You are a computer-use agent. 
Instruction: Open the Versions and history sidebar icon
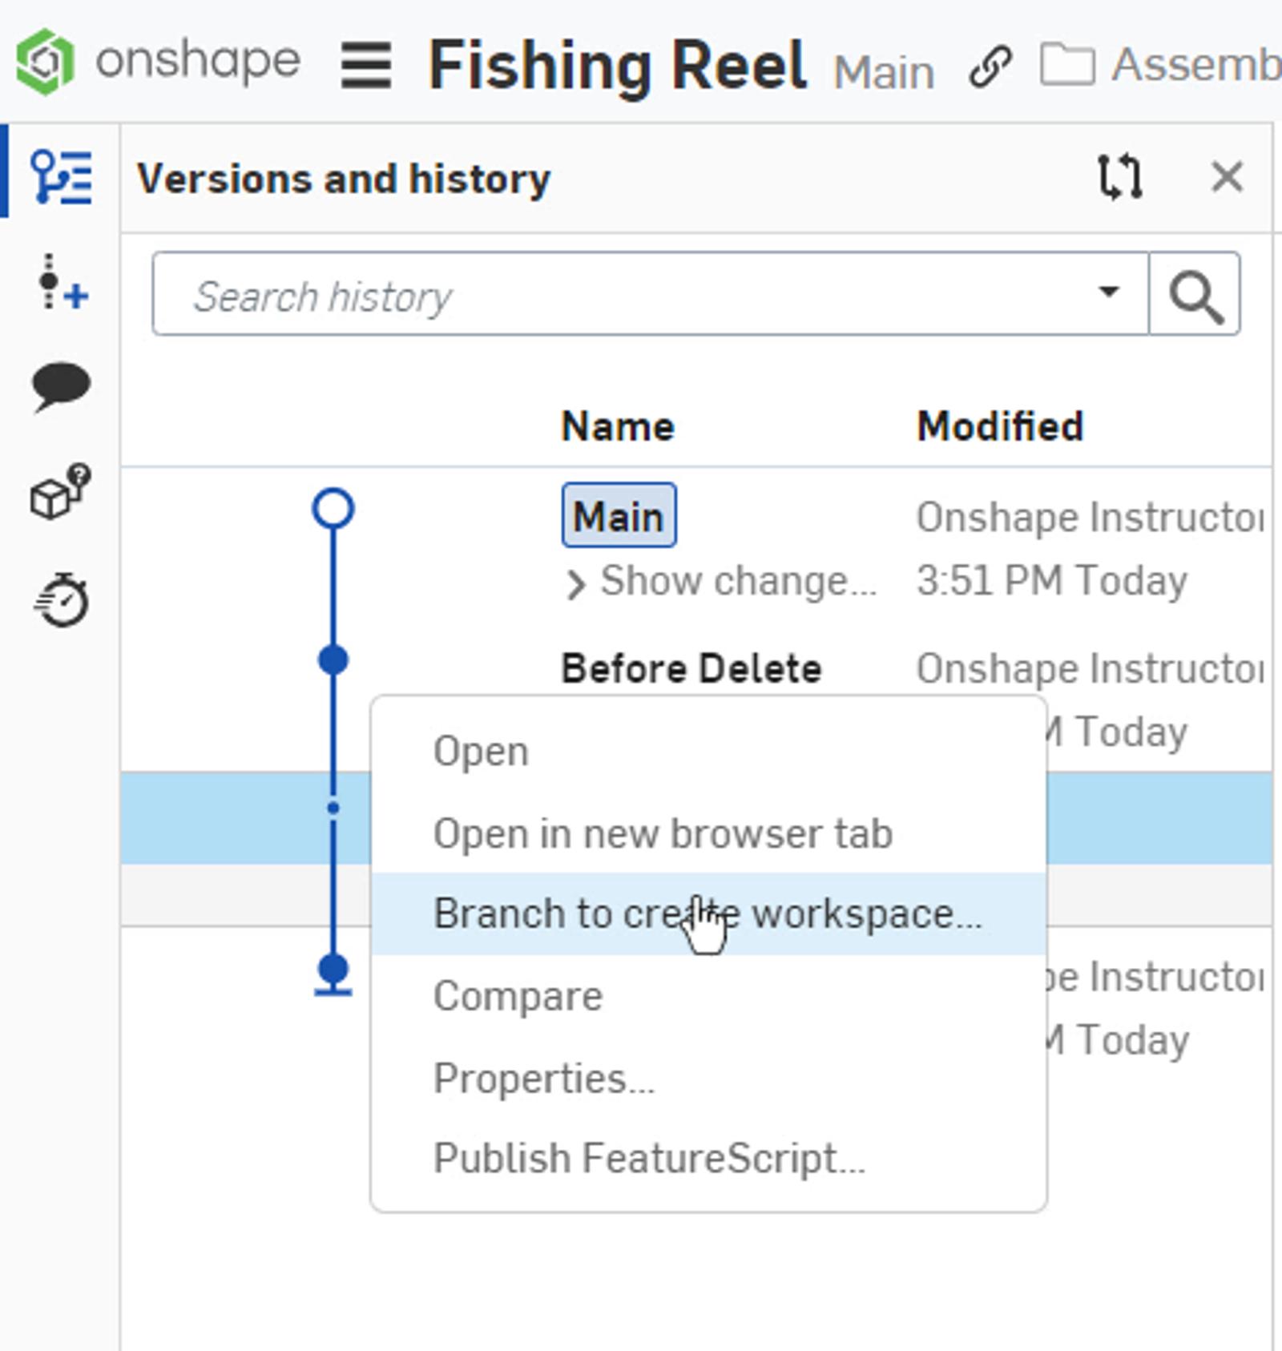(x=62, y=177)
